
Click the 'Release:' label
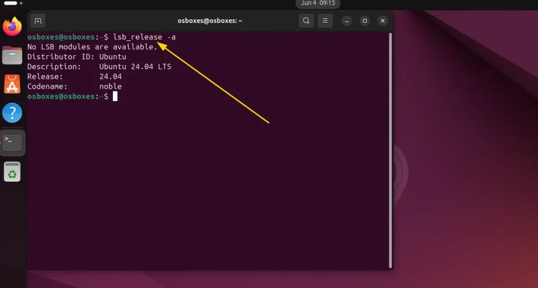(45, 77)
